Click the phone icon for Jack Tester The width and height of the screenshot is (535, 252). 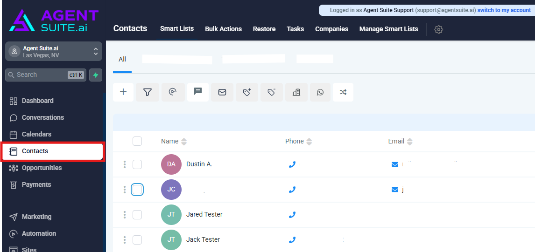click(292, 240)
